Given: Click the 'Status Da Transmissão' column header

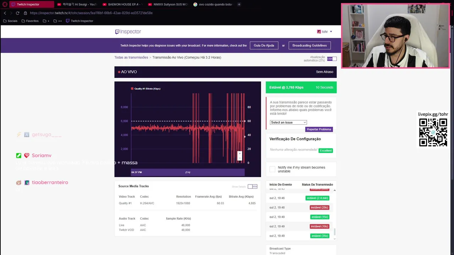Looking at the screenshot, I should point(317,185).
